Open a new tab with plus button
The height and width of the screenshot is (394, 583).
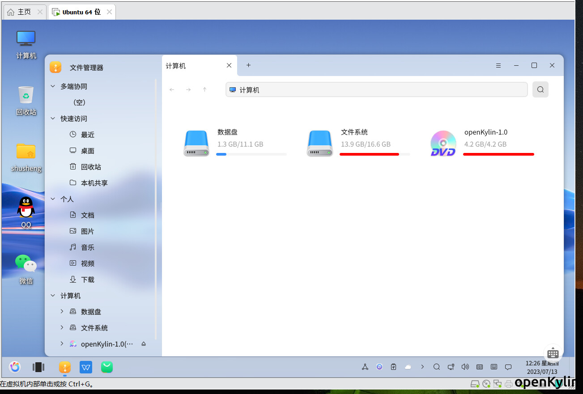tap(248, 65)
